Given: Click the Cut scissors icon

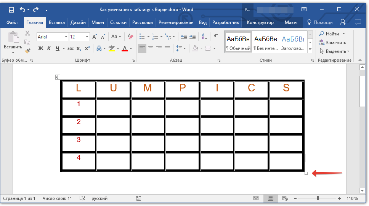Looking at the screenshot, I should click(x=27, y=34).
